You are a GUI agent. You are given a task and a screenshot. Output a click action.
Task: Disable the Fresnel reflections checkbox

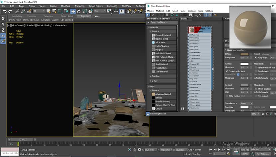point(227,71)
